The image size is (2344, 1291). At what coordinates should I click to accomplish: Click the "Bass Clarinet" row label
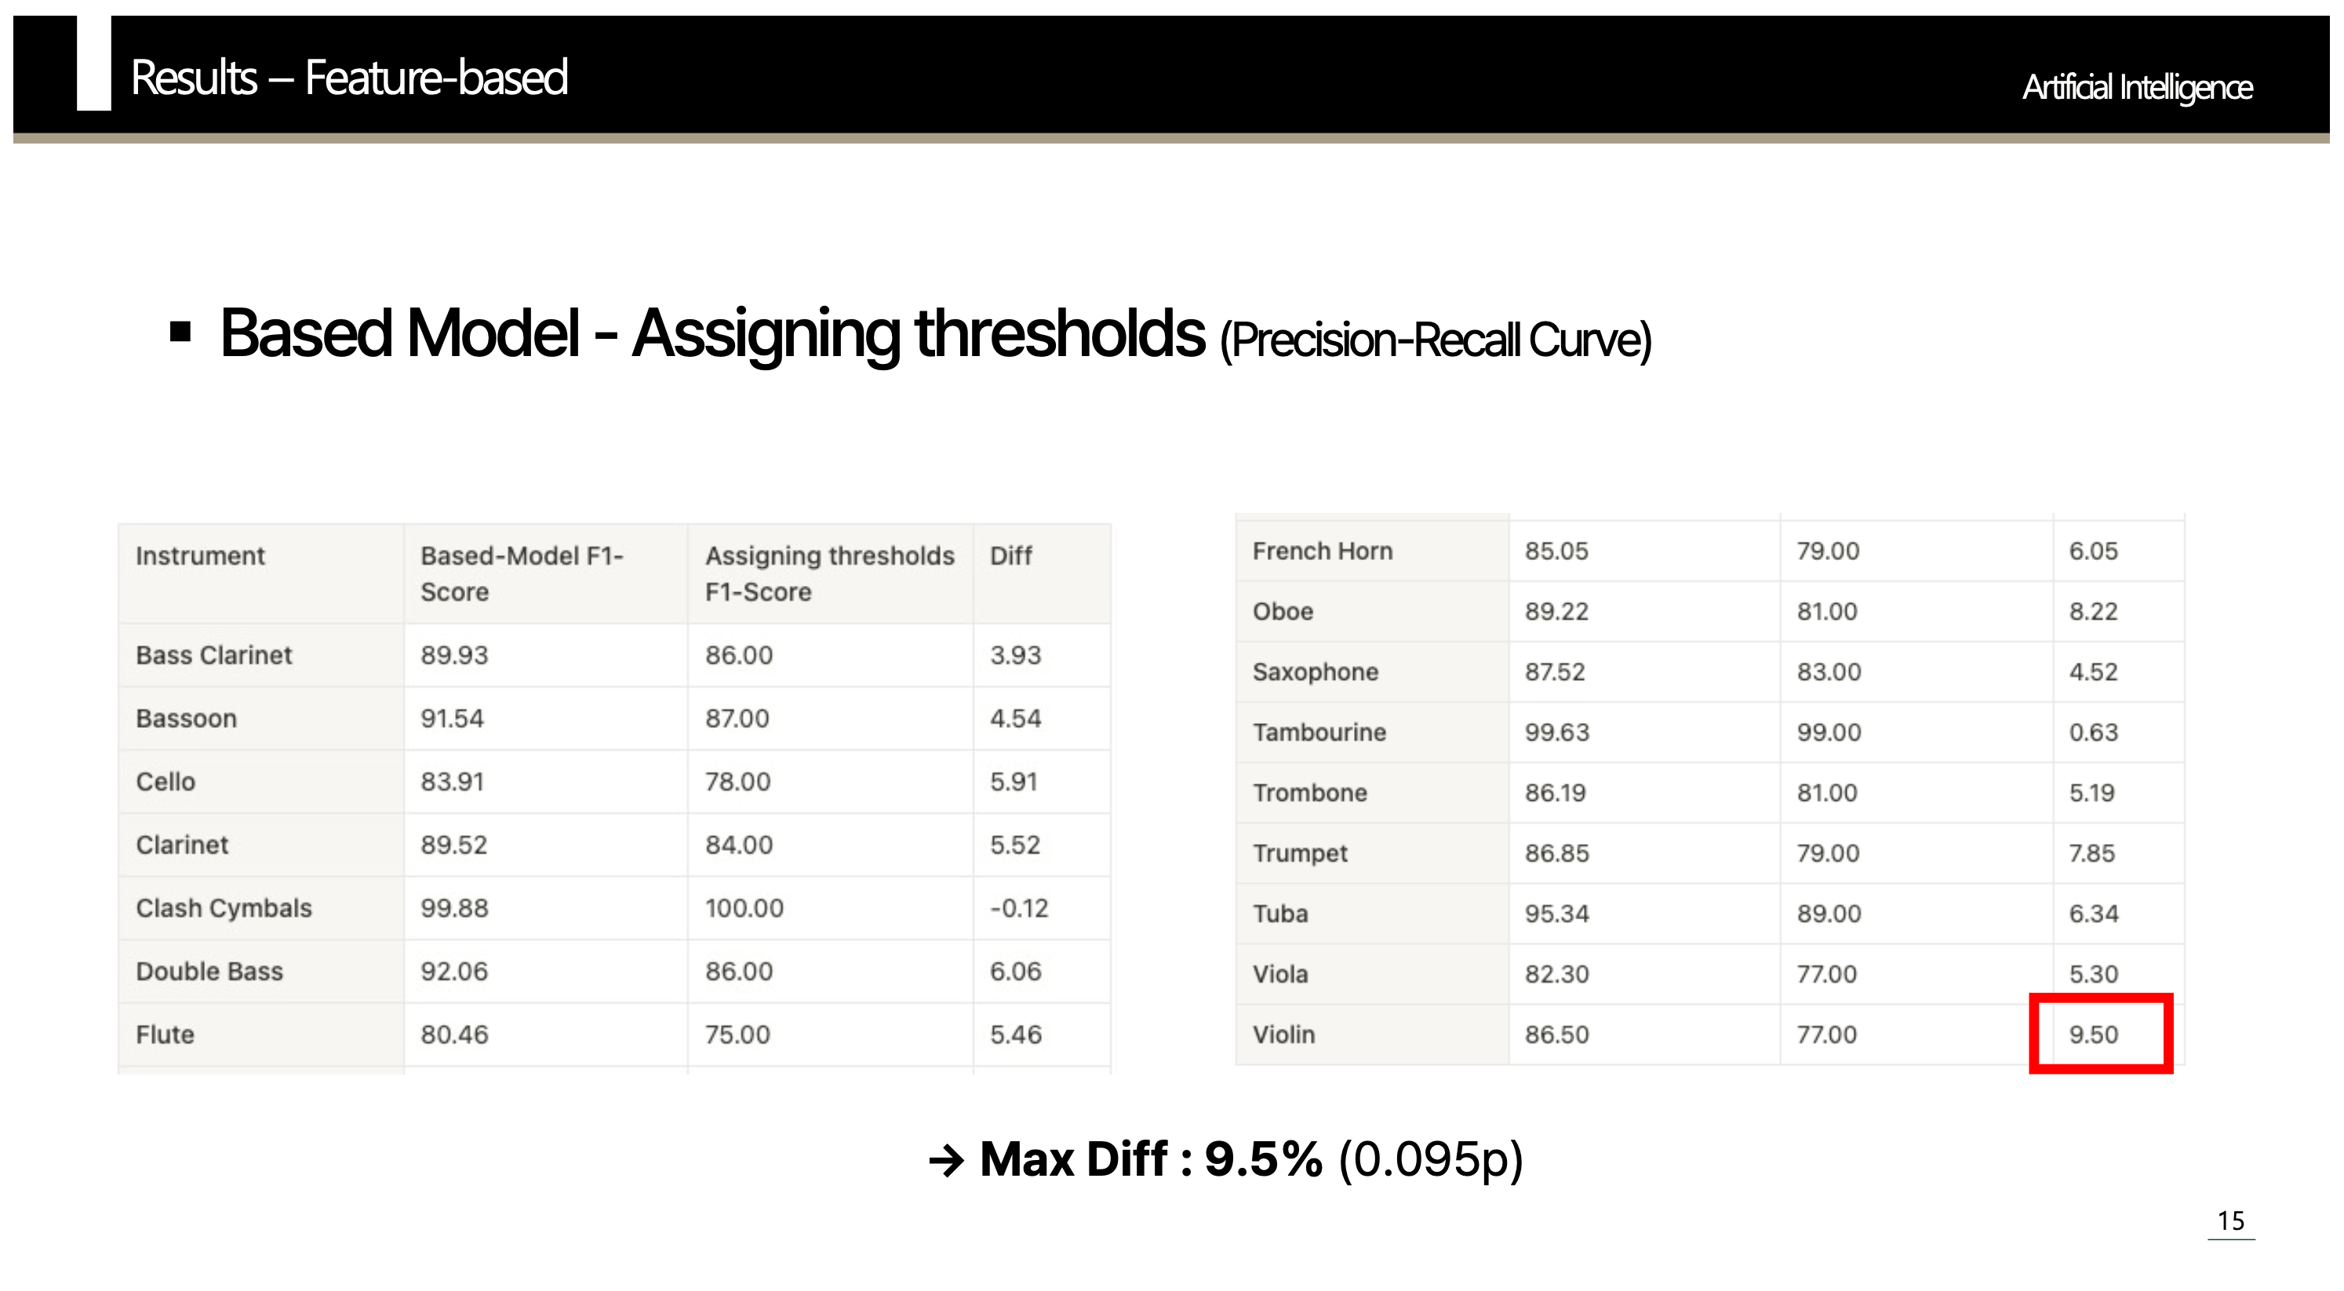pos(214,655)
